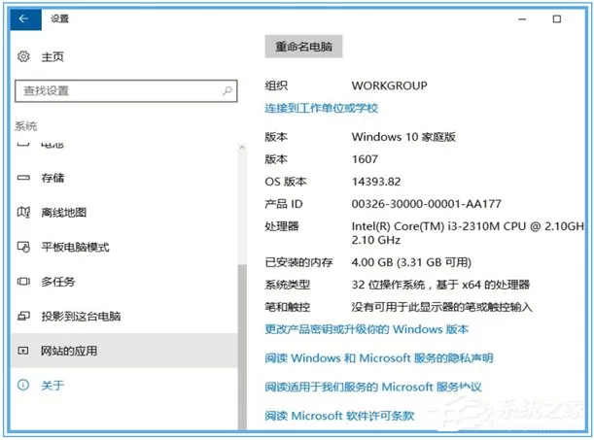Select the 网站的应用 icon
Screen dimensions: 594x440
(23, 351)
